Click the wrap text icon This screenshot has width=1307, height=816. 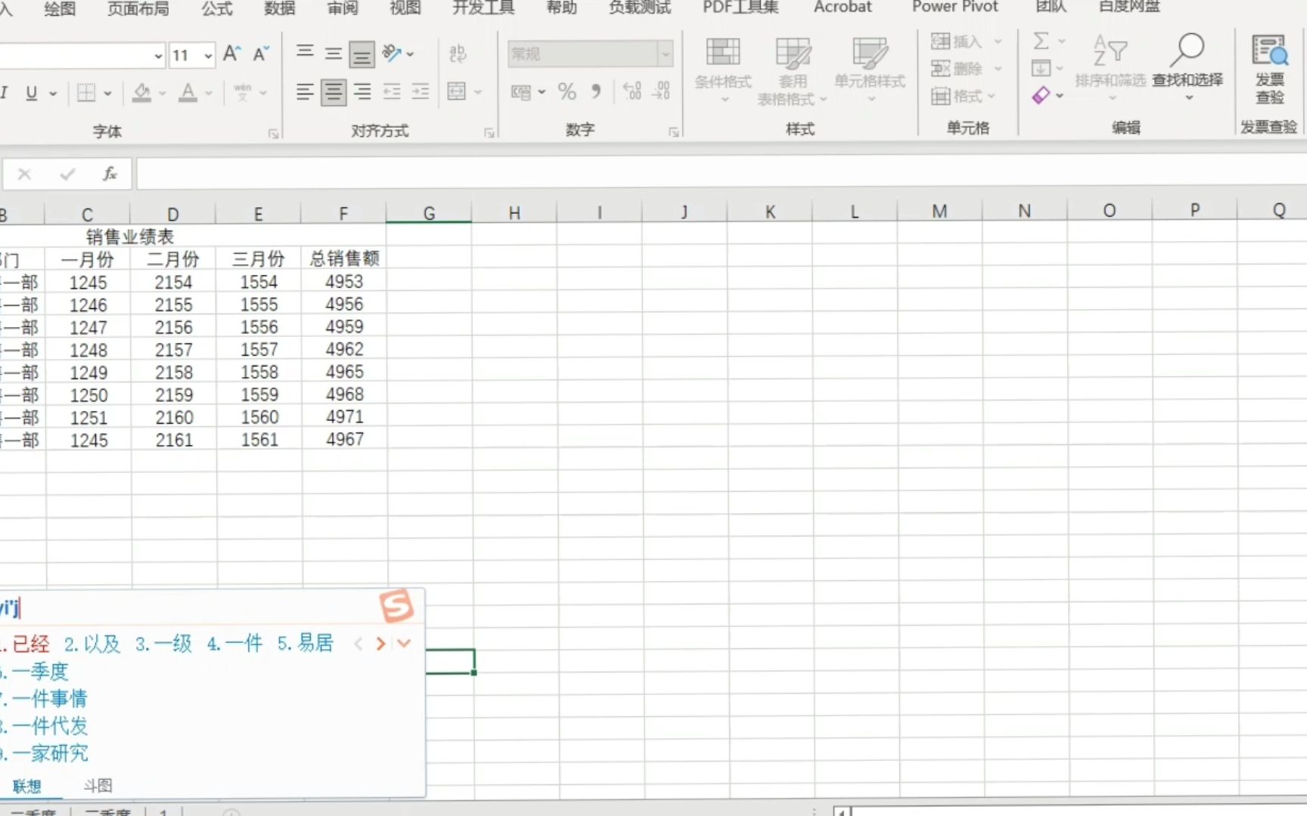point(458,53)
